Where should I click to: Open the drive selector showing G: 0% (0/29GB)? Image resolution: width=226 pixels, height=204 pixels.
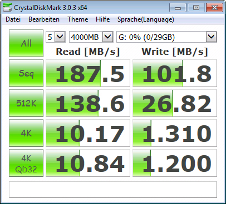[166, 37]
